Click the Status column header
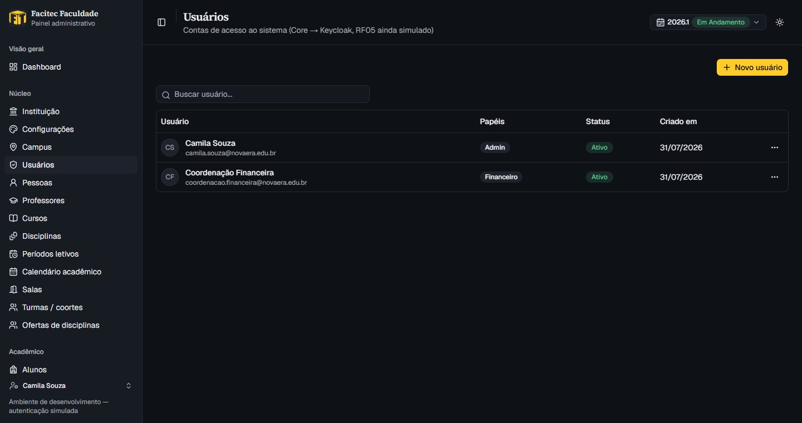Screen dimensions: 802x423 coord(598,121)
